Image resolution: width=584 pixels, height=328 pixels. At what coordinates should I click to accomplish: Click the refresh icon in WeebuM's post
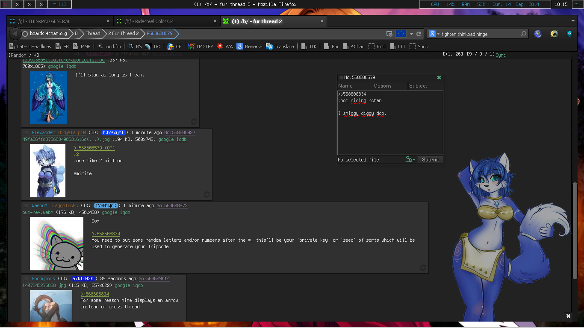[423, 267]
